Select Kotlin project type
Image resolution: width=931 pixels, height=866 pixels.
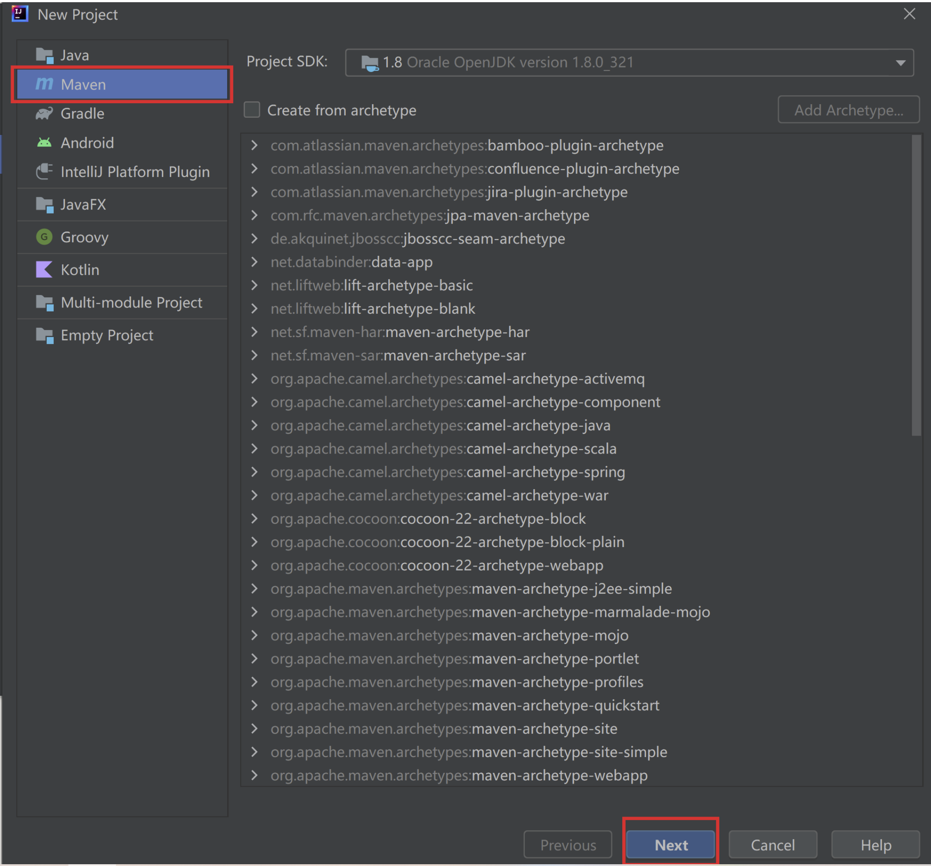pos(122,270)
